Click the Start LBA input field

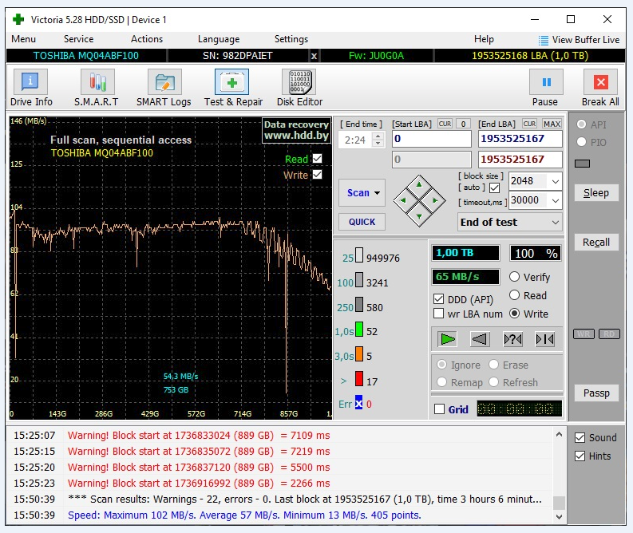pos(432,139)
